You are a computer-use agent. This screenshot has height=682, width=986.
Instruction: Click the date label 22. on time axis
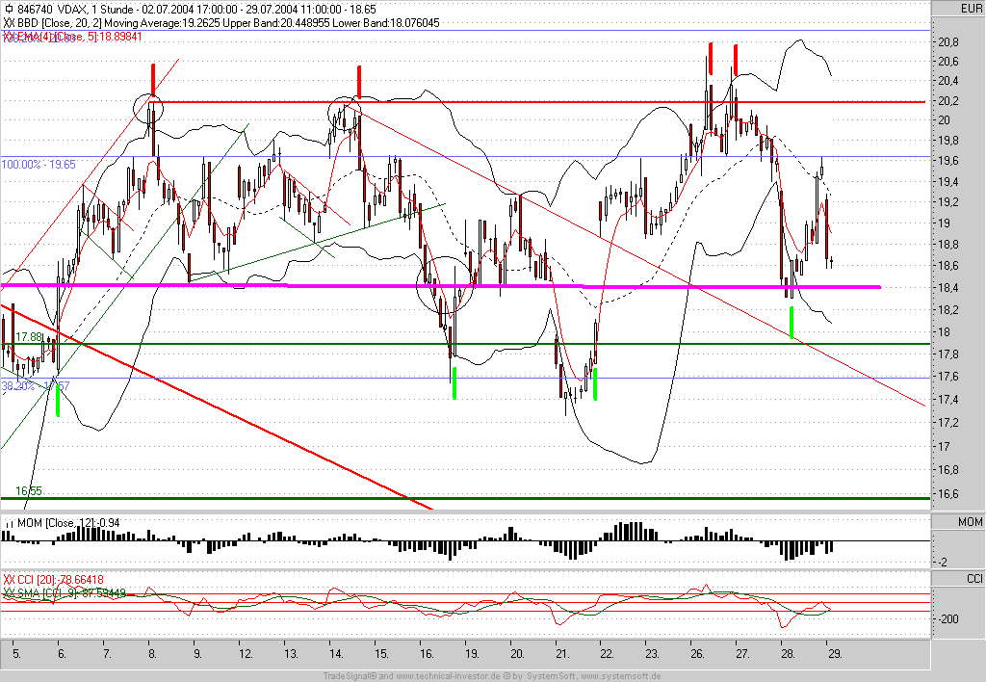607,654
